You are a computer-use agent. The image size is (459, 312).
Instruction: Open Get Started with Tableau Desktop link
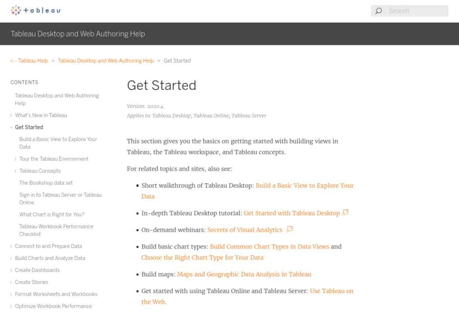pyautogui.click(x=292, y=213)
